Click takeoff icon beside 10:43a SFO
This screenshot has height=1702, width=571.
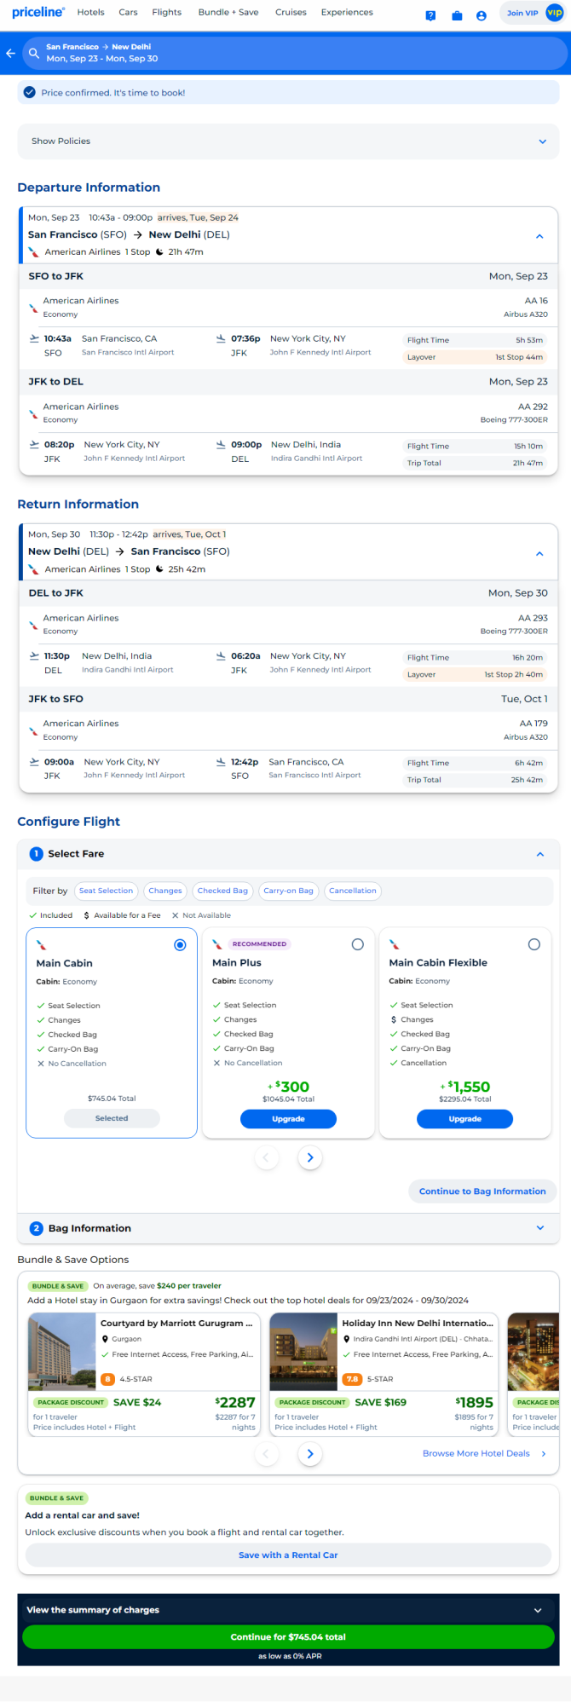(34, 338)
